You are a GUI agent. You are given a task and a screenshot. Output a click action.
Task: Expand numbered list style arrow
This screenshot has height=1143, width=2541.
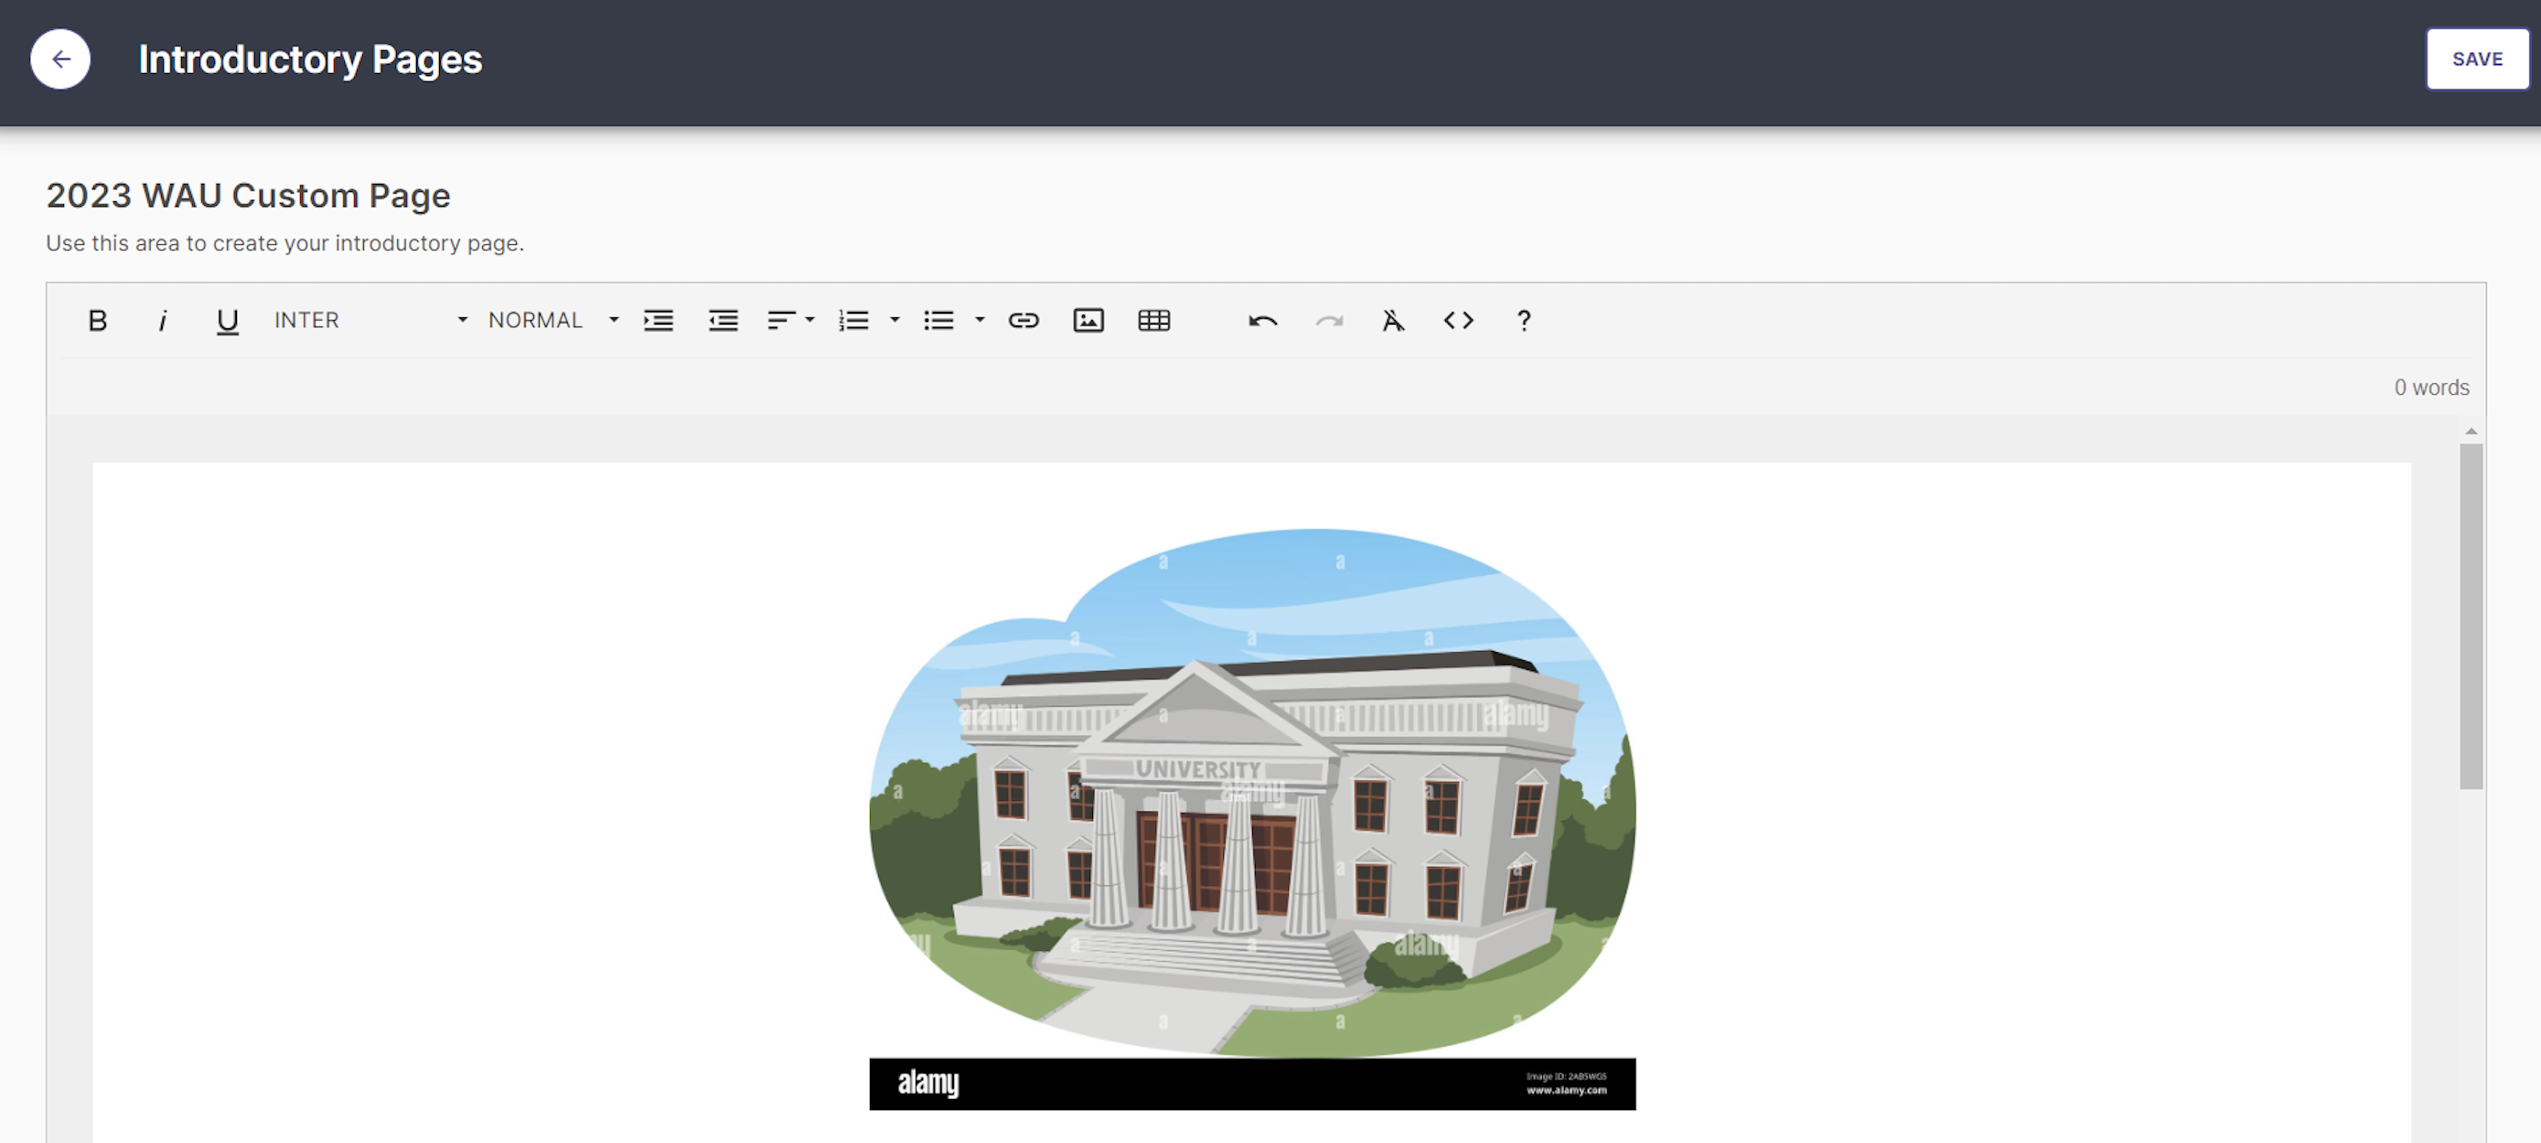[895, 321]
